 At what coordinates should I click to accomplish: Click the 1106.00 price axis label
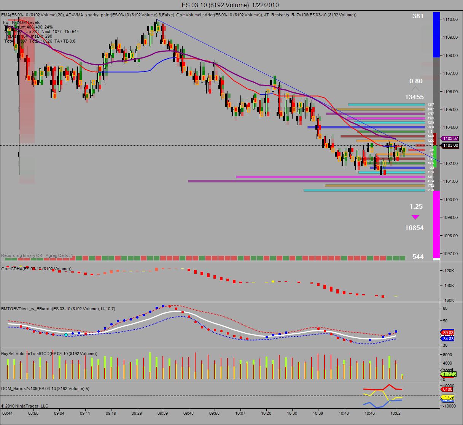coord(450,91)
